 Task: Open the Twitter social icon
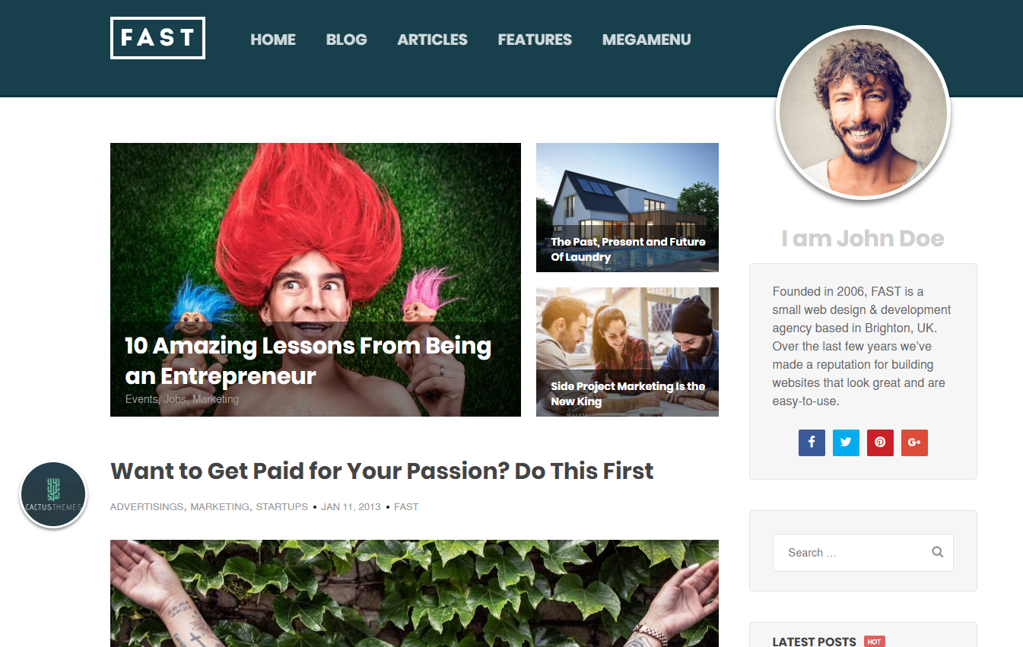coord(846,442)
